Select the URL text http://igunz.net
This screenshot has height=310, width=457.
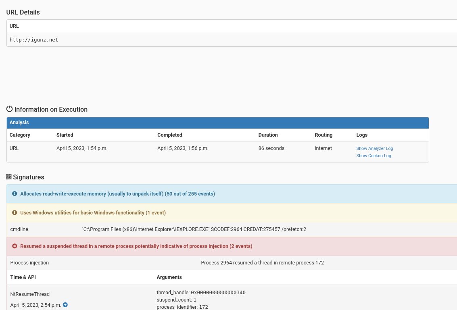[x=34, y=40]
